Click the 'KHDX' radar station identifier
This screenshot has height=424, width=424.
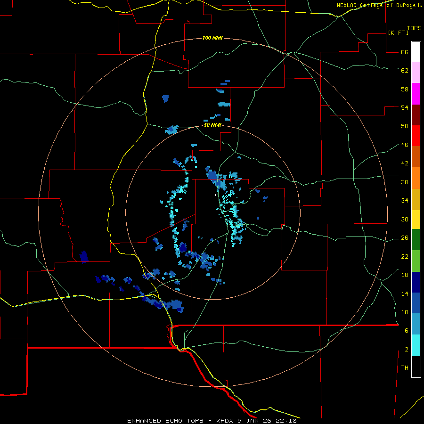(x=226, y=421)
